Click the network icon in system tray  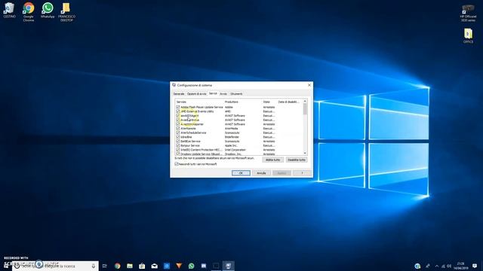443,266
